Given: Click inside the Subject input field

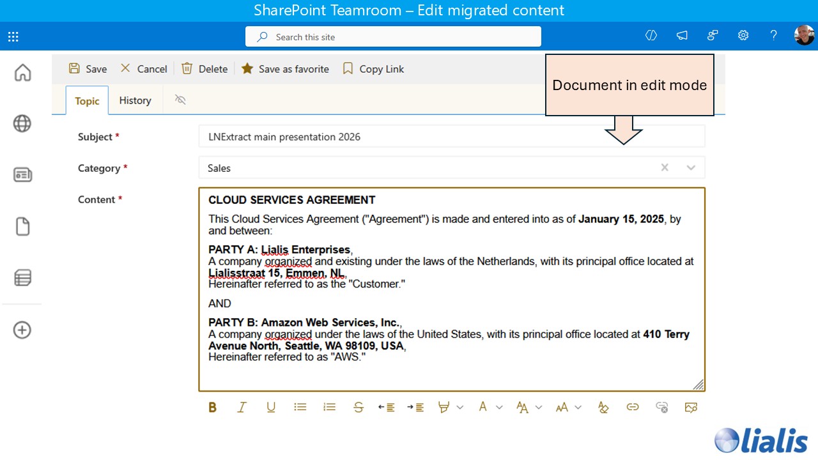Looking at the screenshot, I should (x=447, y=136).
